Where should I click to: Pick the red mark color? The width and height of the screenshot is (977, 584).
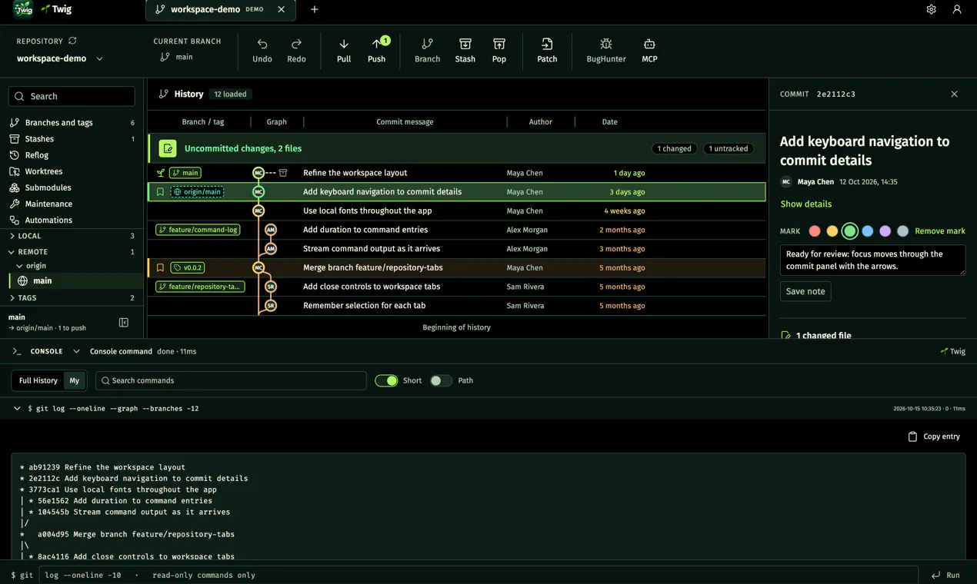tap(815, 231)
